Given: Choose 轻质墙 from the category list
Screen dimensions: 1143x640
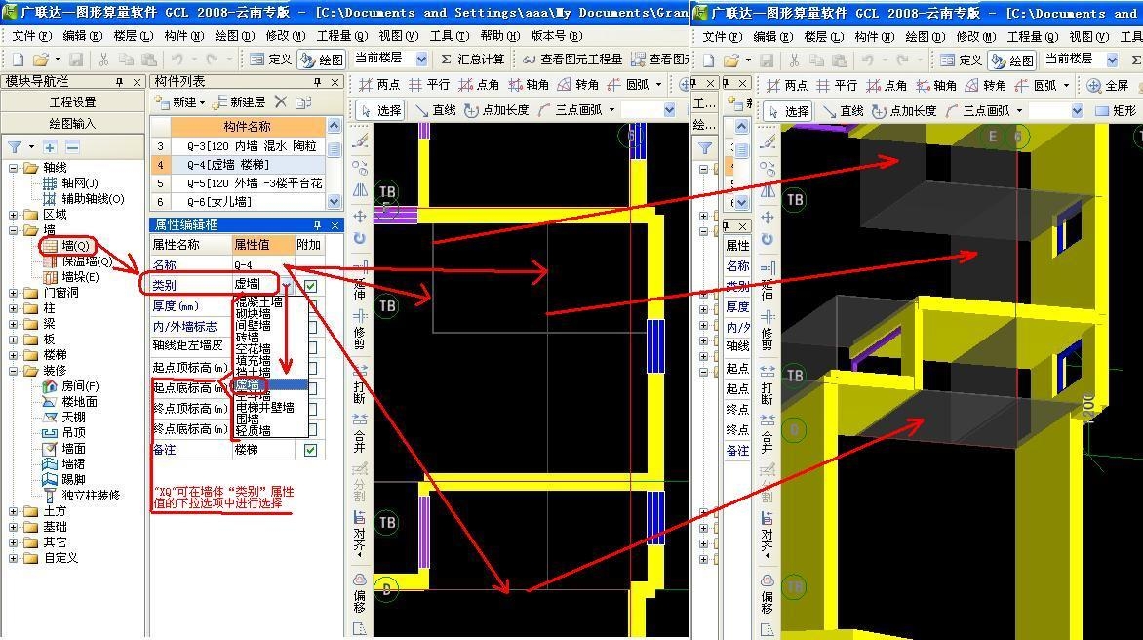Looking at the screenshot, I should (x=253, y=430).
